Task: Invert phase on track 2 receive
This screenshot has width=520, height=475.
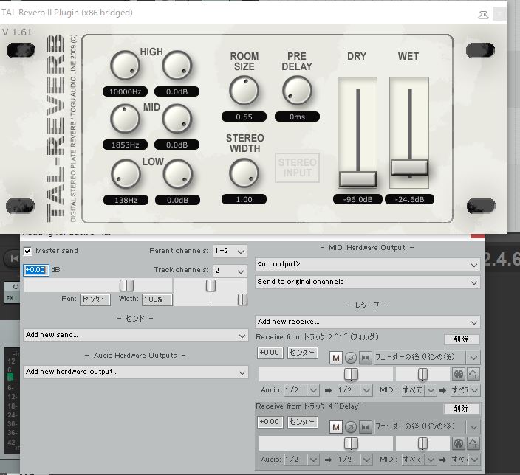Action: [x=351, y=358]
